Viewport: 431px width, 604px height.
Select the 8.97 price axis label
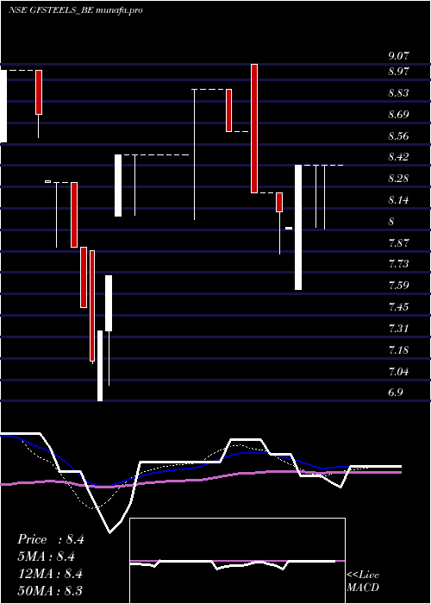(398, 72)
